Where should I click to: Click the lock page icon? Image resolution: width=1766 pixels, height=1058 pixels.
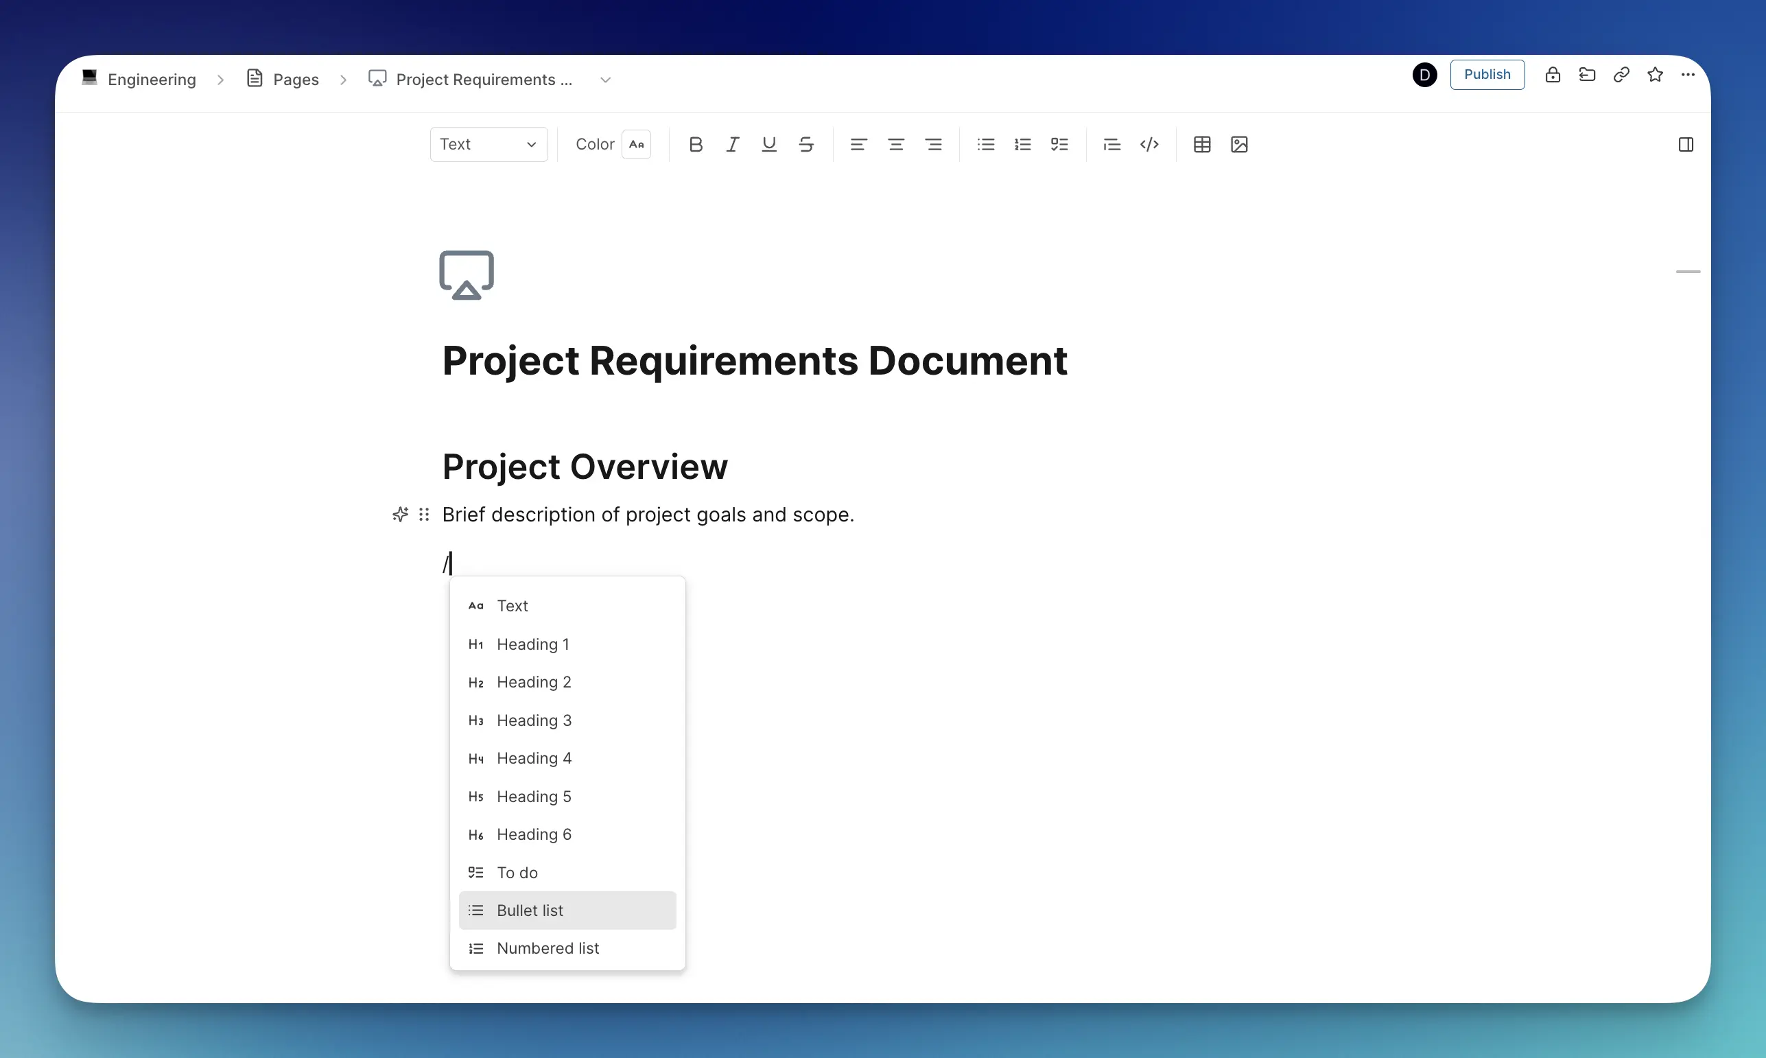1553,75
